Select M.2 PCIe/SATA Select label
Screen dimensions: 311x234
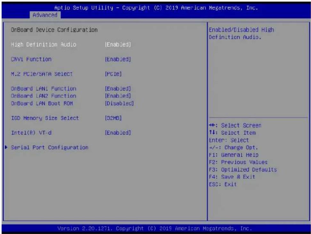click(x=42, y=74)
